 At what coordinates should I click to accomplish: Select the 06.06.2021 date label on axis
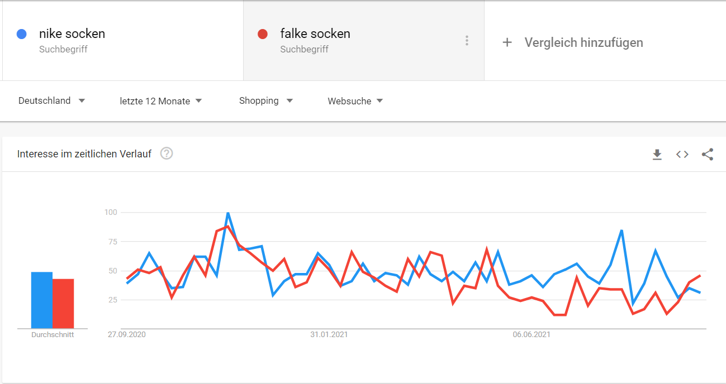pos(532,335)
